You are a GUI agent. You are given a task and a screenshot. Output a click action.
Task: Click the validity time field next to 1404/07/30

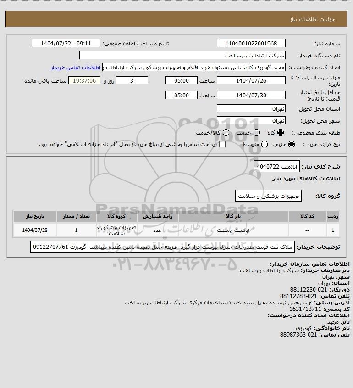(x=182, y=95)
